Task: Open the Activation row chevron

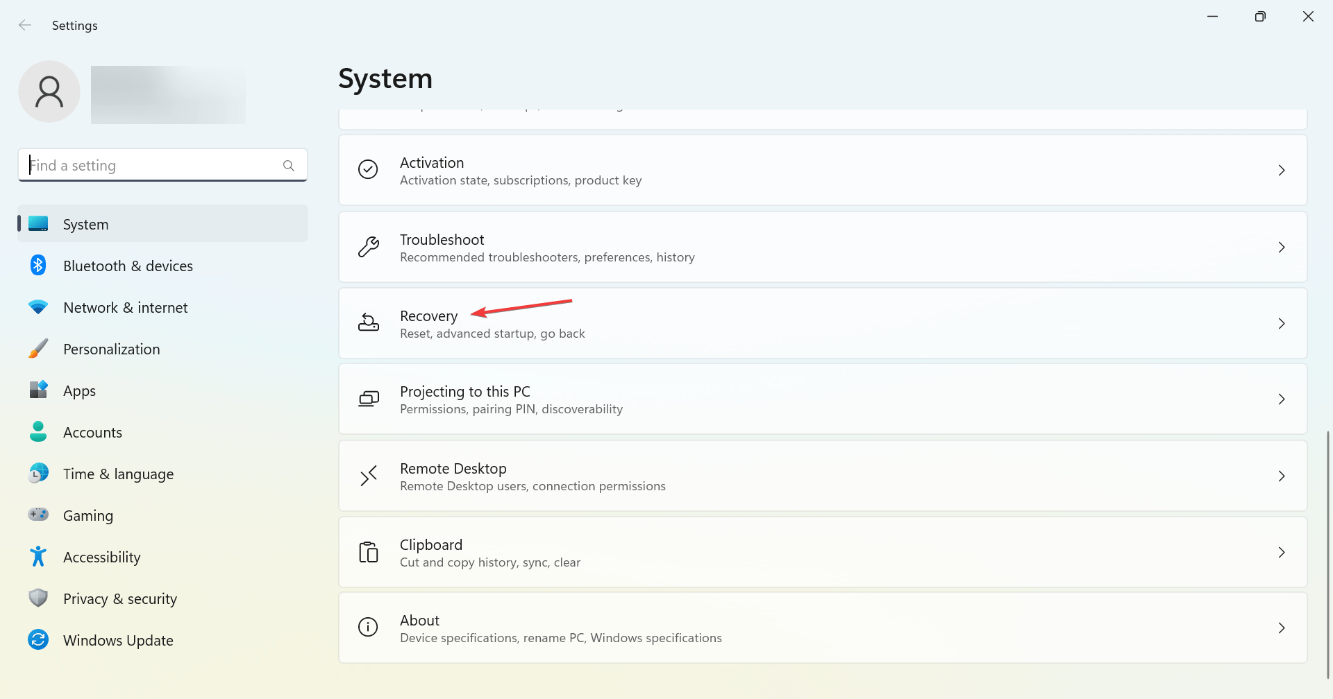Action: point(1282,170)
